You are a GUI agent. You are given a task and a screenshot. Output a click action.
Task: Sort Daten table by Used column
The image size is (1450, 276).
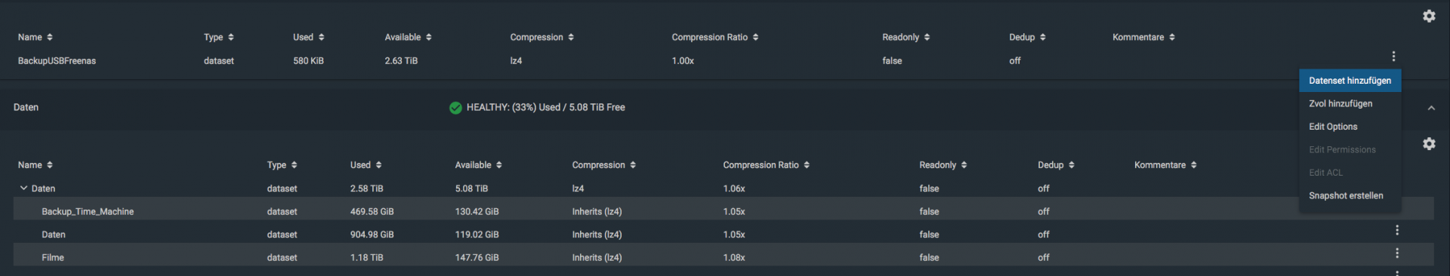(366, 165)
